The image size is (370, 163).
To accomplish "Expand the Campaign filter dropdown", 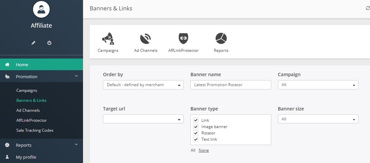I will point(318,85).
